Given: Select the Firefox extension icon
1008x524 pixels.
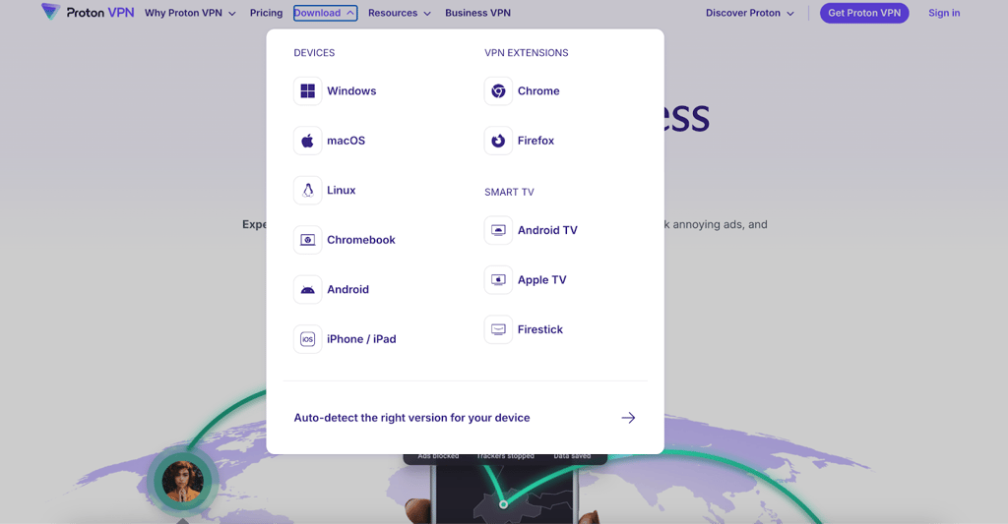Looking at the screenshot, I should [498, 141].
